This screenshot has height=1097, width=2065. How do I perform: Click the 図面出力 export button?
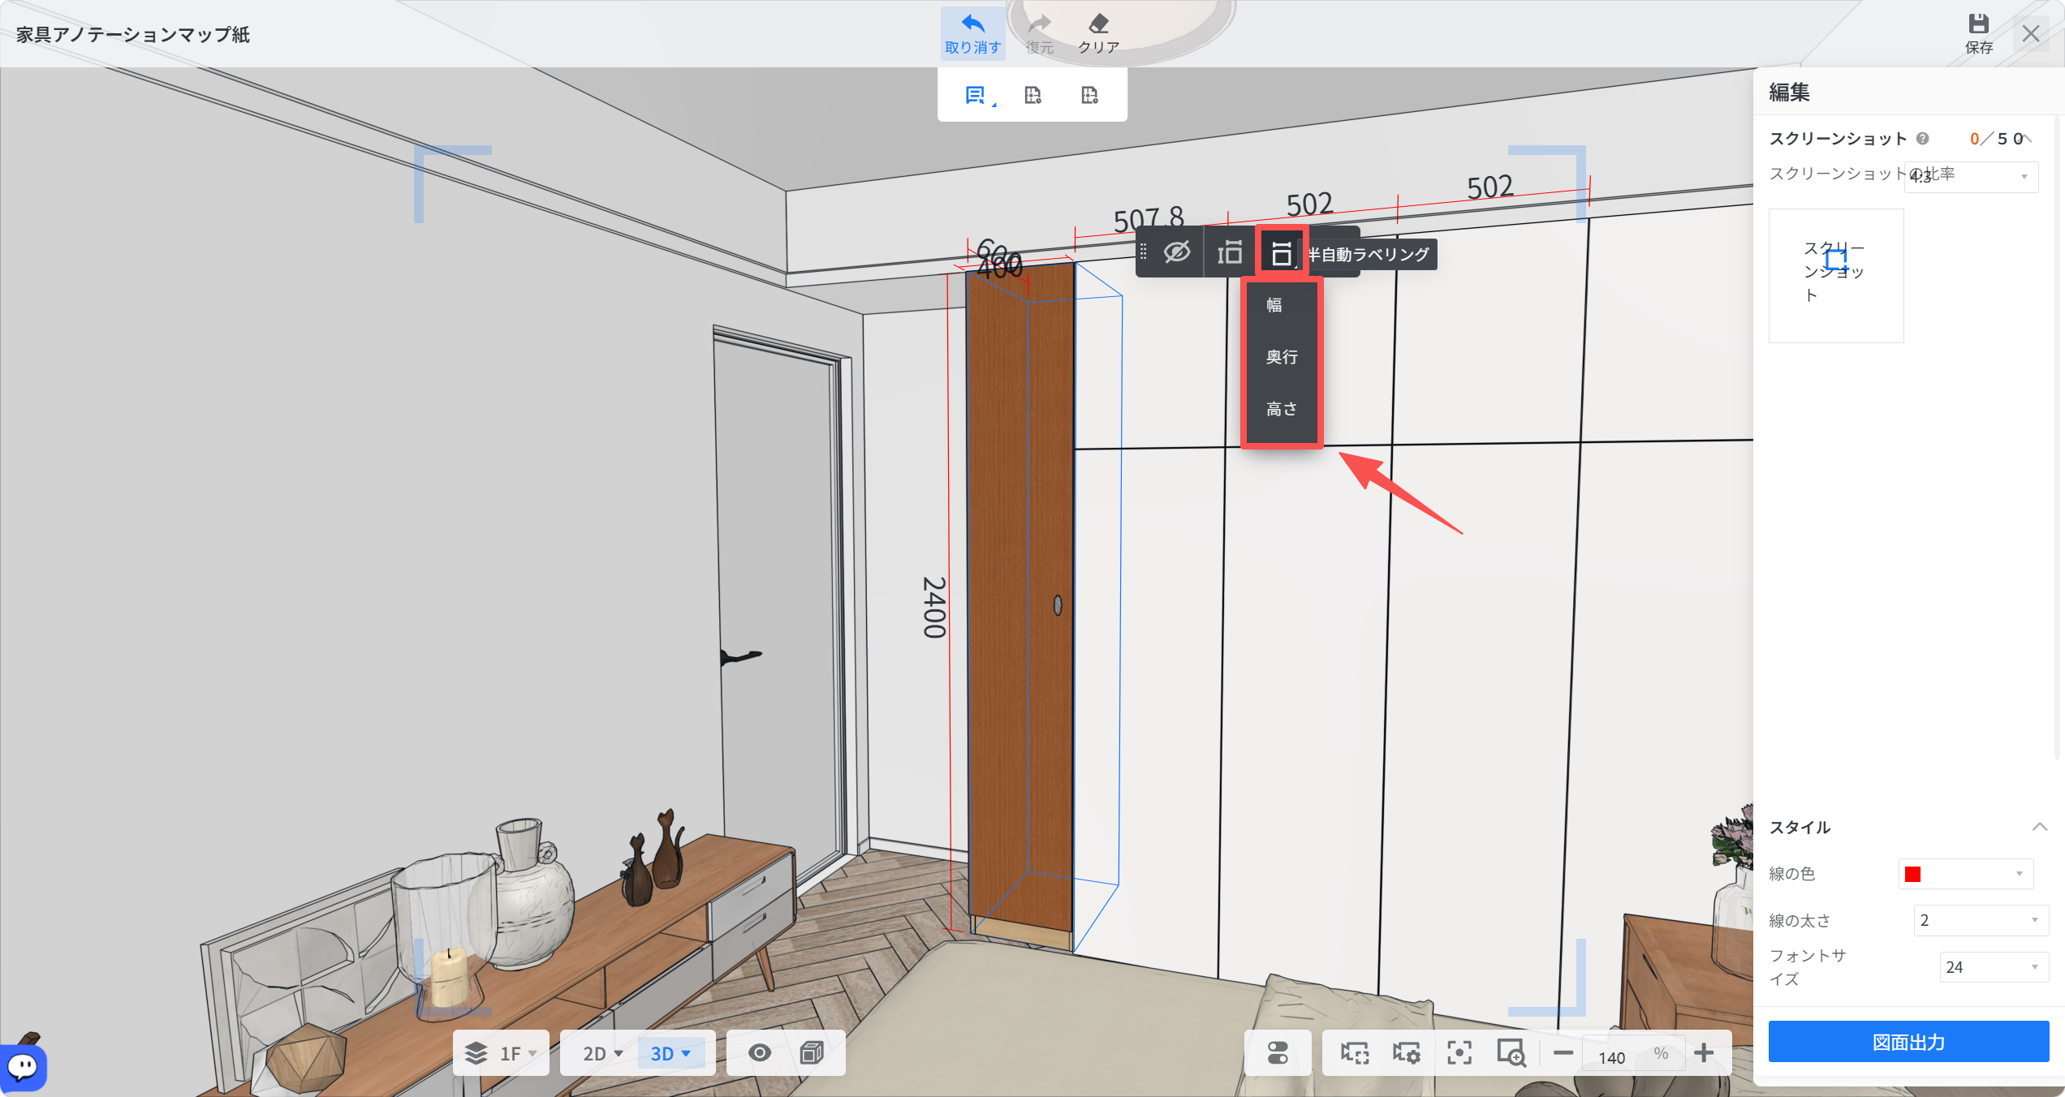pyautogui.click(x=1908, y=1042)
